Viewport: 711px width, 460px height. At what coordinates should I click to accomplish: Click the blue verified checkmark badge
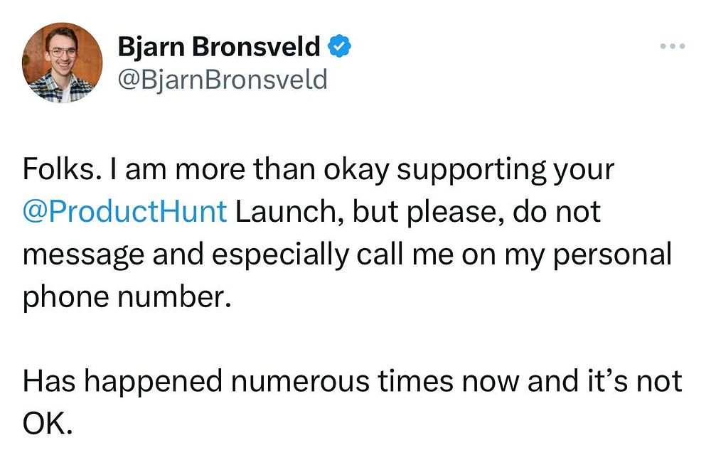pos(338,47)
